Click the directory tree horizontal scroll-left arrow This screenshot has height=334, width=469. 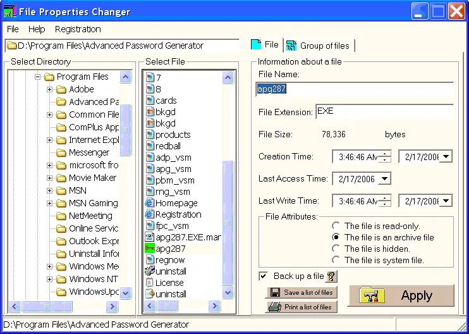[x=15, y=306]
